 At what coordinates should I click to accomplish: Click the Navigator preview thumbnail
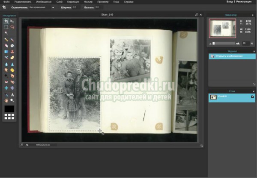click(222, 29)
